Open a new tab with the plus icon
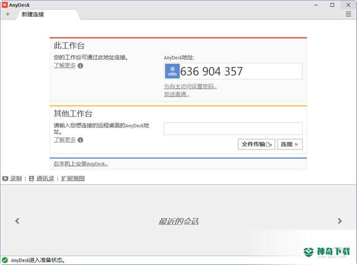The height and width of the screenshot is (265, 357). point(8,14)
